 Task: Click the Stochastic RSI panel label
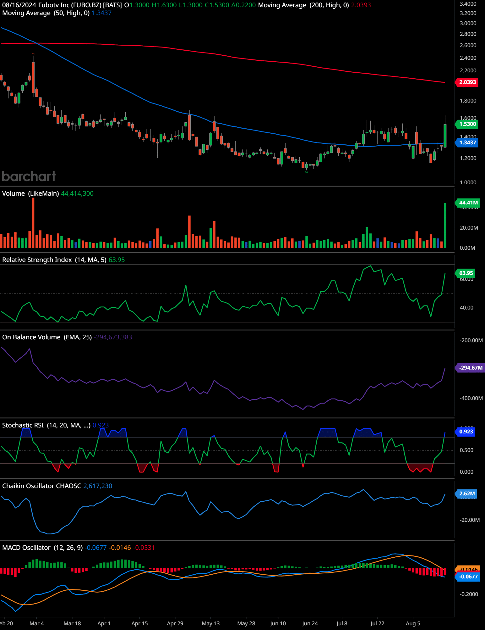click(x=46, y=425)
